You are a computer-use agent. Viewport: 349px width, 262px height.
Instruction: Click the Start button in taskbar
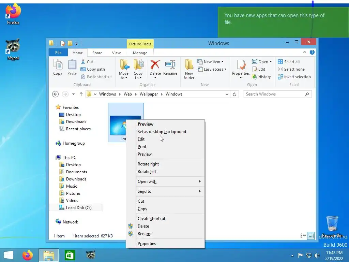[x=9, y=255]
